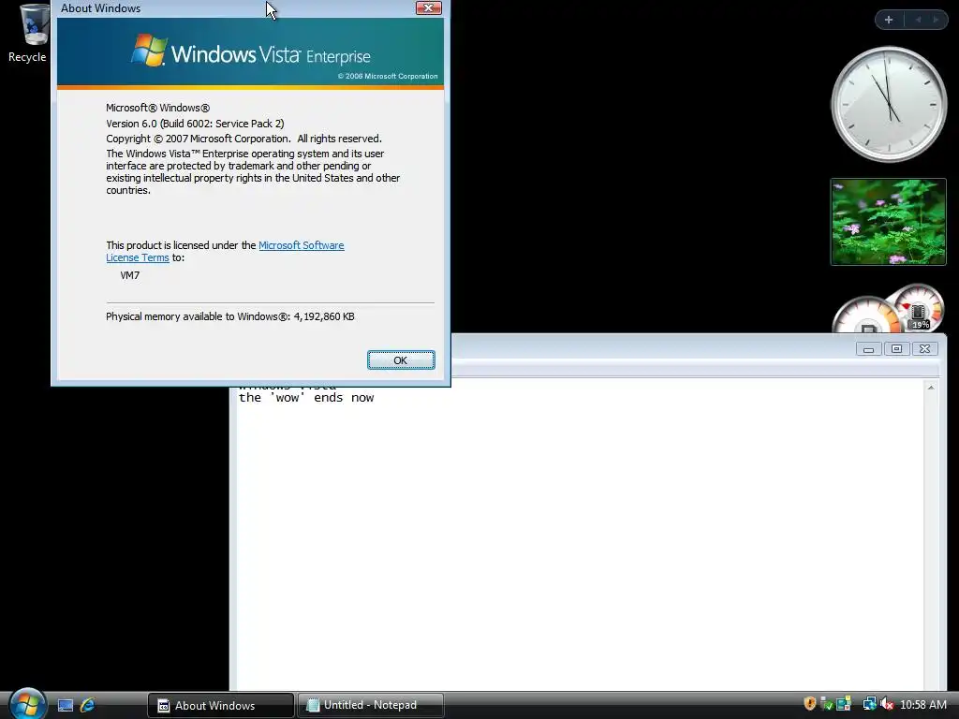
Task: Click the Slide Show flower picture gadget
Action: tap(889, 222)
